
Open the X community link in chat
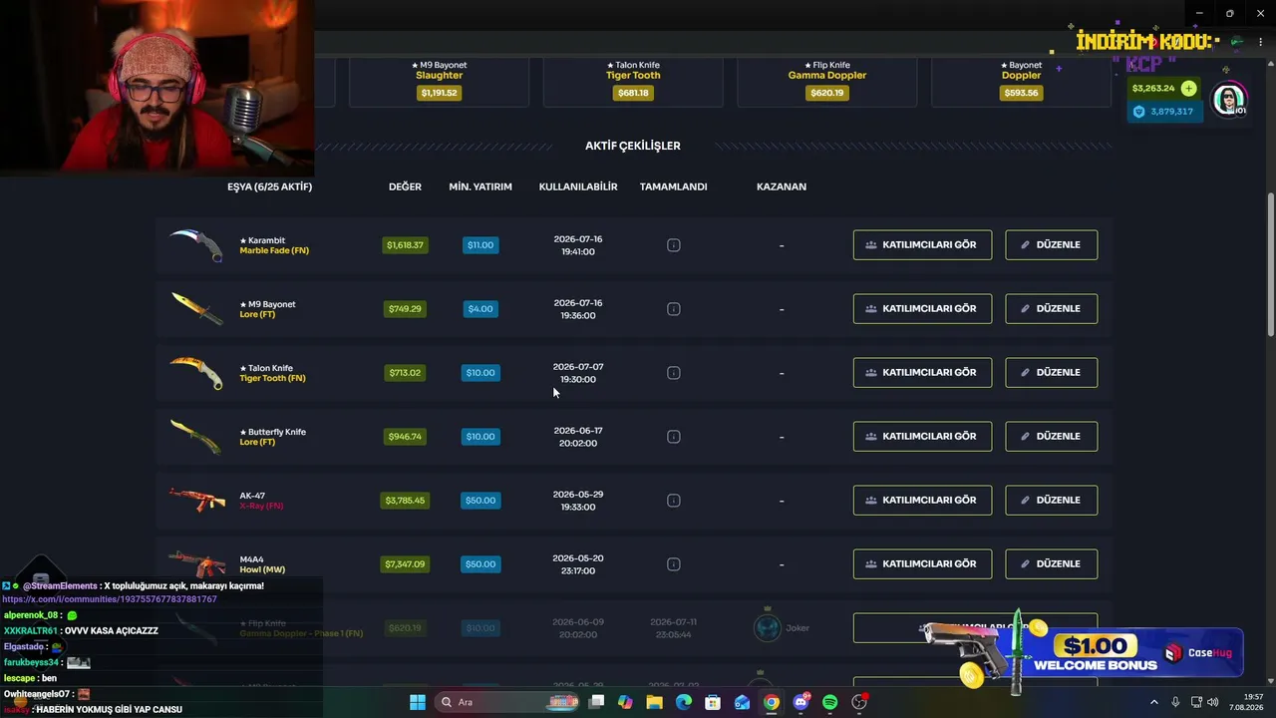click(110, 599)
